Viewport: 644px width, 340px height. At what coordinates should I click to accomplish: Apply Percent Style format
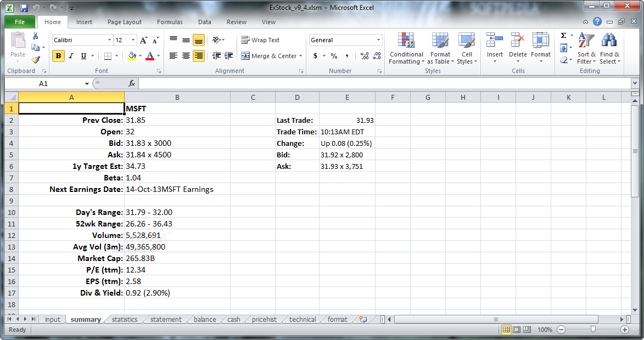point(334,56)
